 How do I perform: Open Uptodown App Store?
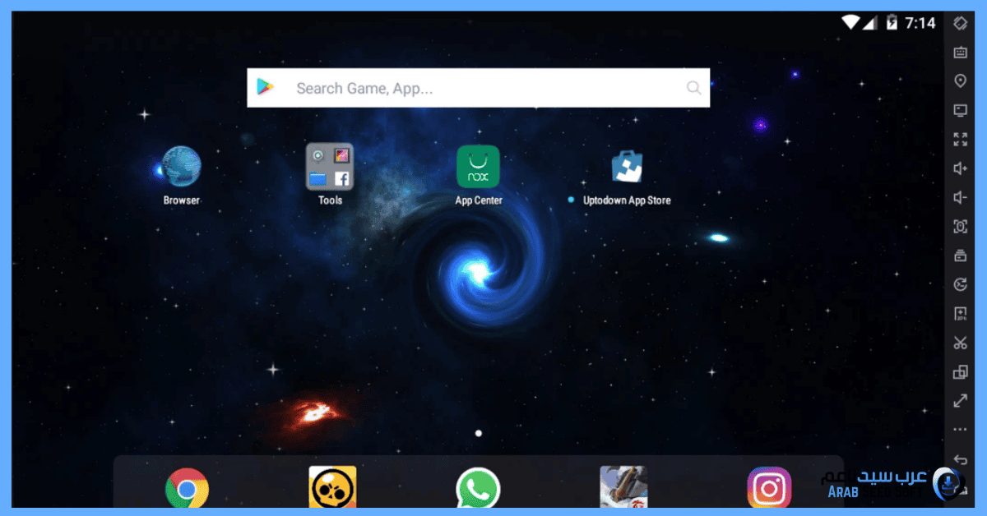point(627,167)
